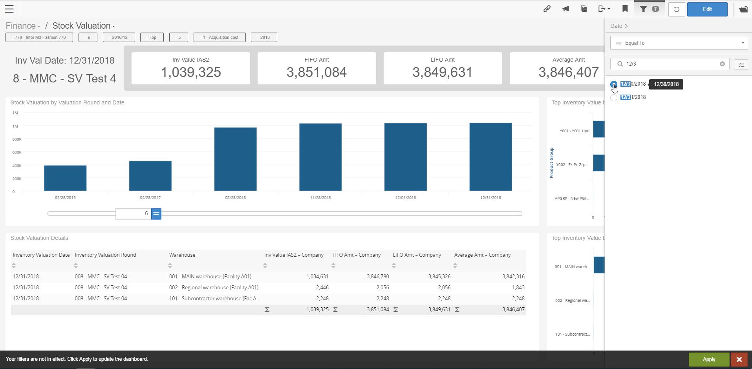Image resolution: width=752 pixels, height=369 pixels.
Task: Click the bookmark icon
Action: 625,9
